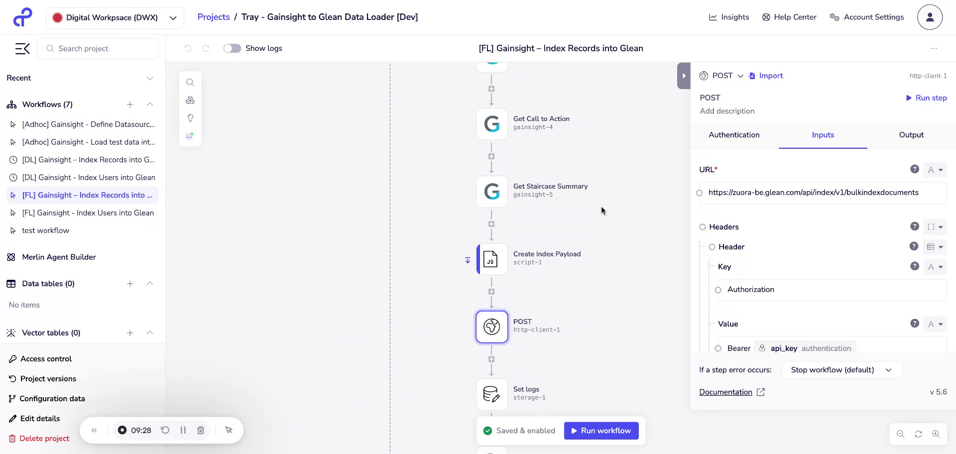Enable the Show logs toggle
The height and width of the screenshot is (454, 956).
(232, 48)
